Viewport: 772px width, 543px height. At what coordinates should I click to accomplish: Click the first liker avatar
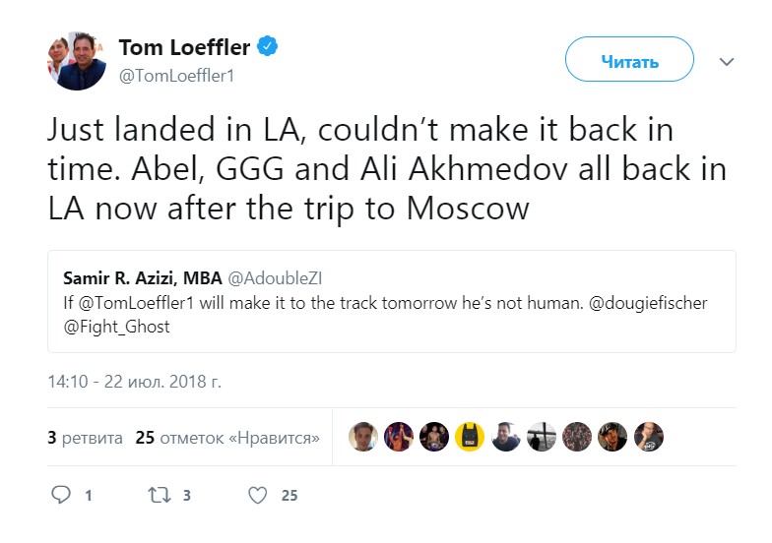[364, 437]
